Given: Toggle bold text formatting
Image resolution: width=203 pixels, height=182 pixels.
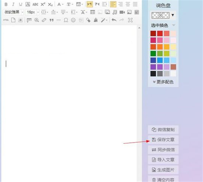Looking at the screenshot, I should [x=6, y=4].
